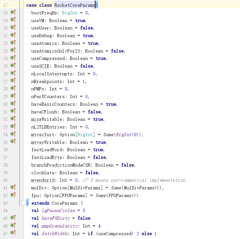The height and width of the screenshot is (239, 240).
Task: Click the branchPredictionModeCSR parameter name
Action: 61,165
